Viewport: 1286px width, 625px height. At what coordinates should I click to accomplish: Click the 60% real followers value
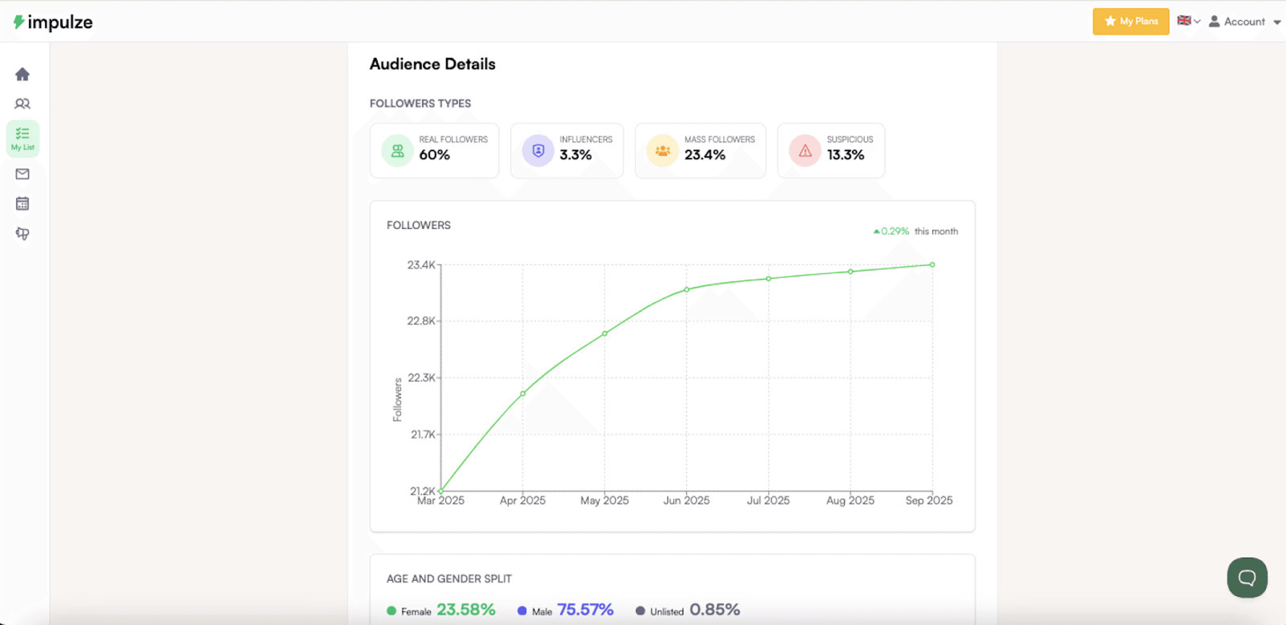coord(434,155)
